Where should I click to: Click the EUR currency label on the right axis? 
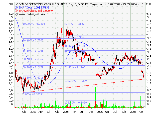coord(148,4)
